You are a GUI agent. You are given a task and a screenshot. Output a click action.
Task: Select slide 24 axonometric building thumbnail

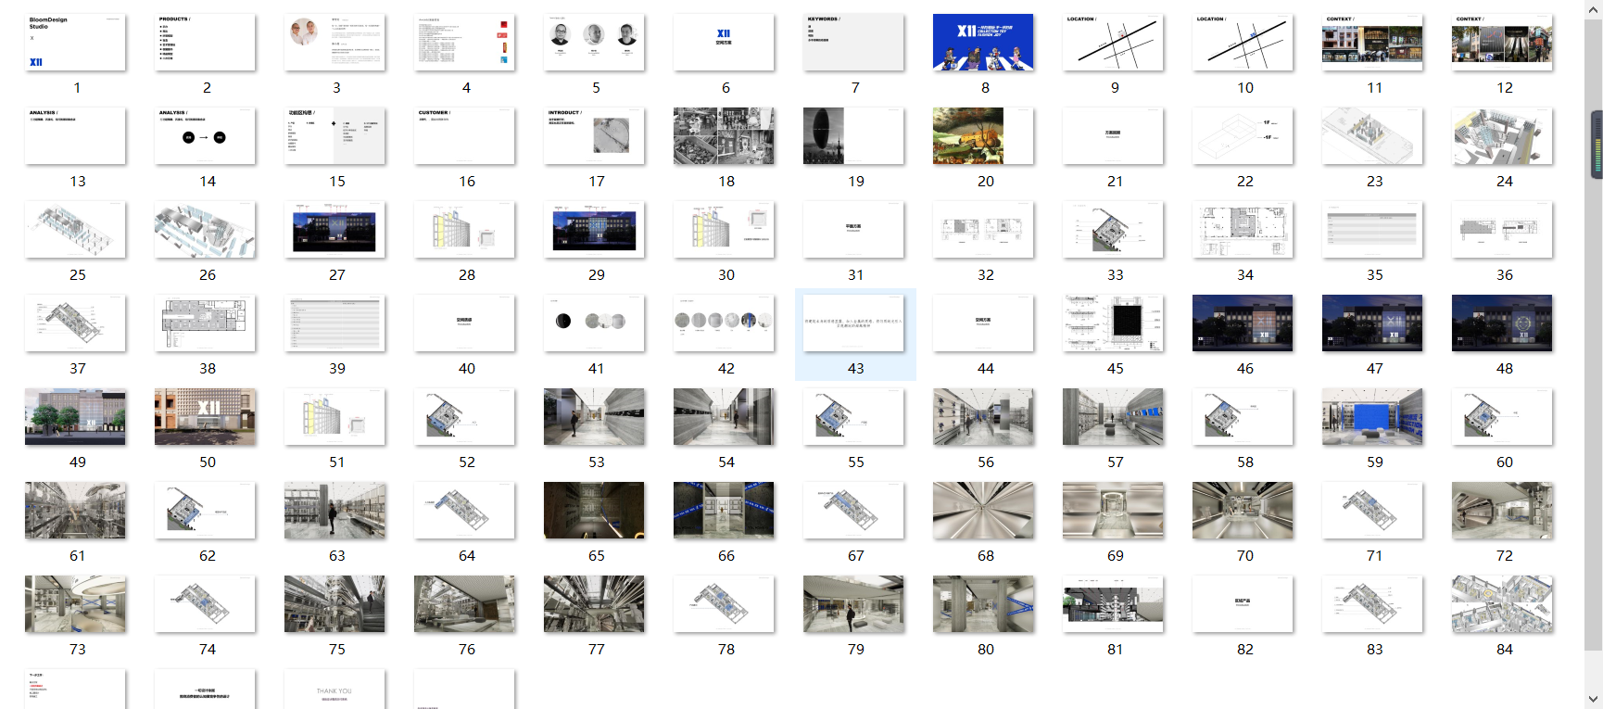tap(1502, 136)
